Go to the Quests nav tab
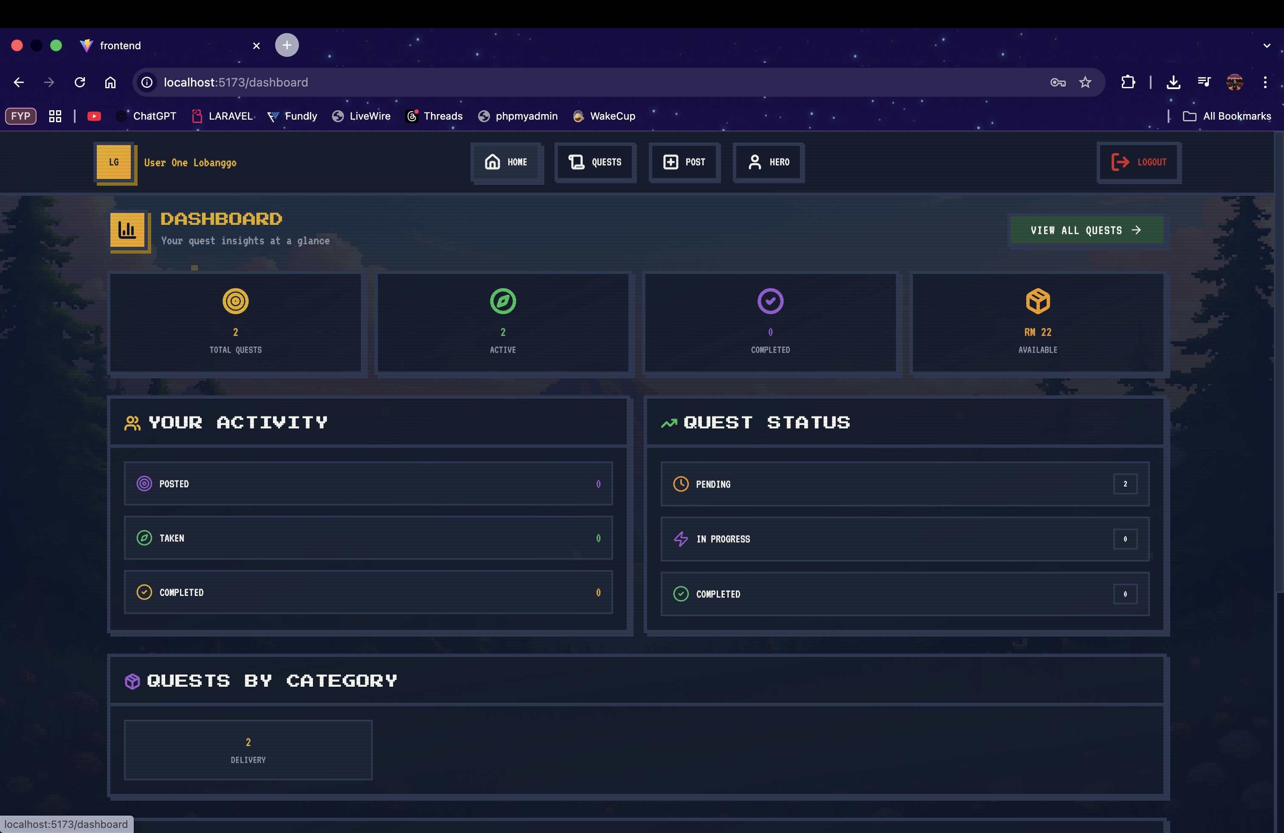This screenshot has width=1284, height=833. point(595,162)
